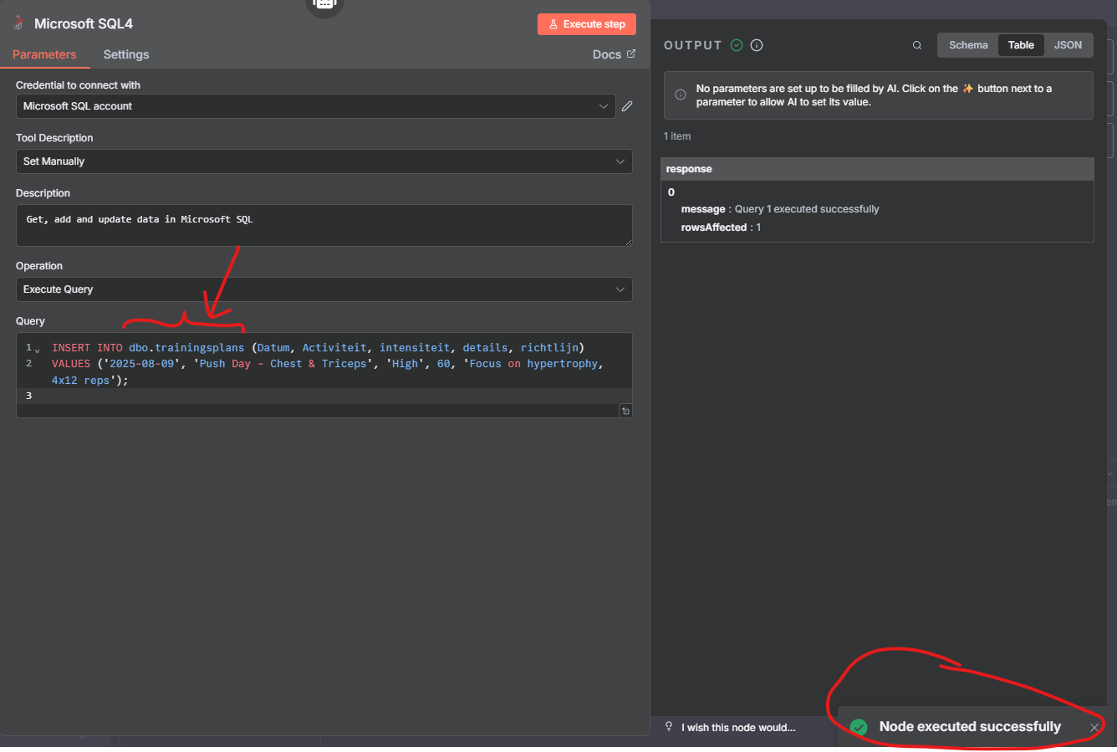Open the search in the OUTPUT panel
Image resolution: width=1117 pixels, height=752 pixels.
point(916,45)
